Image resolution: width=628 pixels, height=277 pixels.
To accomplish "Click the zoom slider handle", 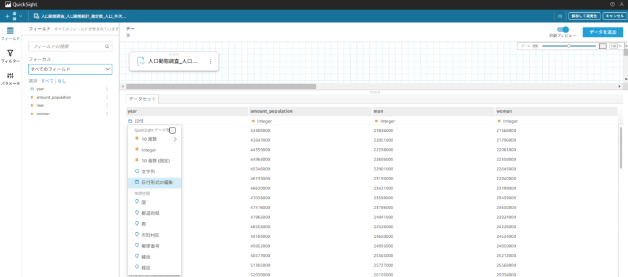I will 570,46.
